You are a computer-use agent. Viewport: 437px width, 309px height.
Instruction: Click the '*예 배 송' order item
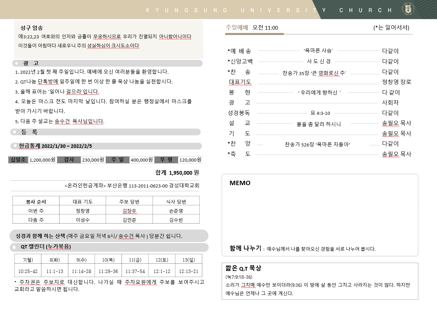(239, 51)
